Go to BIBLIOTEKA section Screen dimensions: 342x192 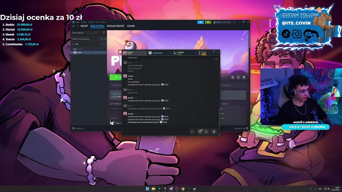(x=97, y=26)
